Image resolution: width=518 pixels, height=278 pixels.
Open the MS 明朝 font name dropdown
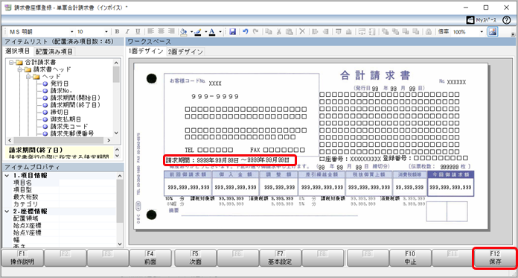[72, 32]
